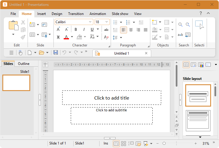Expand the underline style dropdown arrow

point(98,29)
